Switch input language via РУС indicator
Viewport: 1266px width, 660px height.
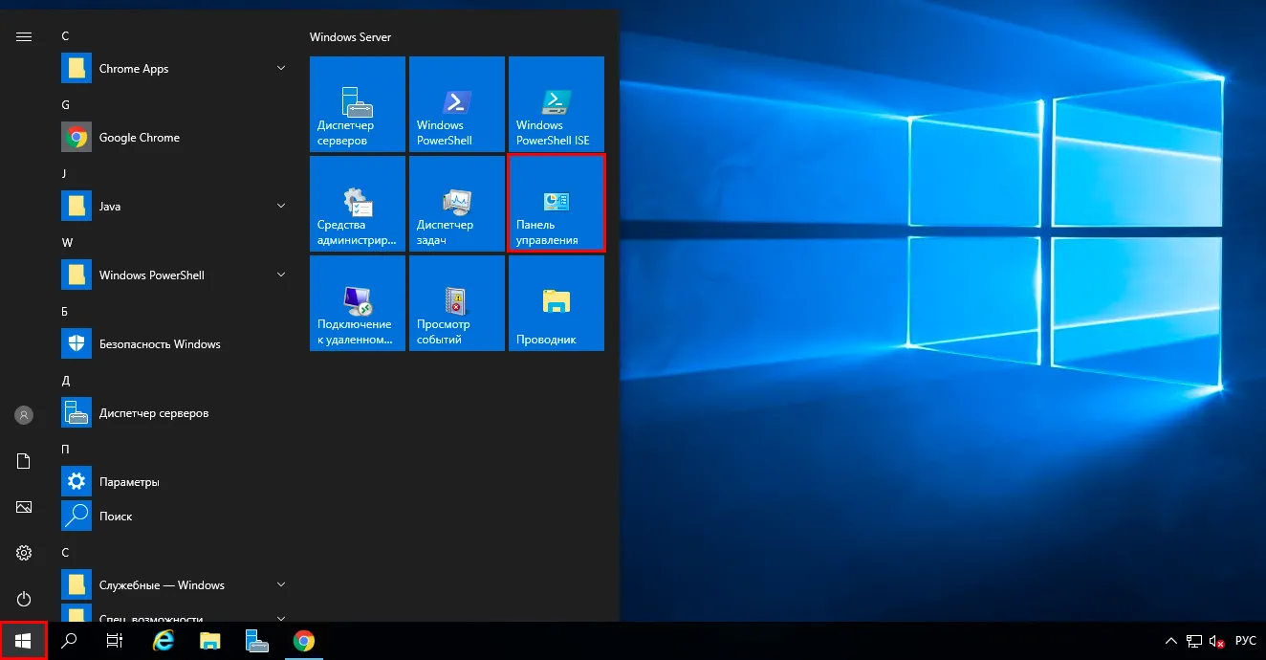[x=1246, y=641]
